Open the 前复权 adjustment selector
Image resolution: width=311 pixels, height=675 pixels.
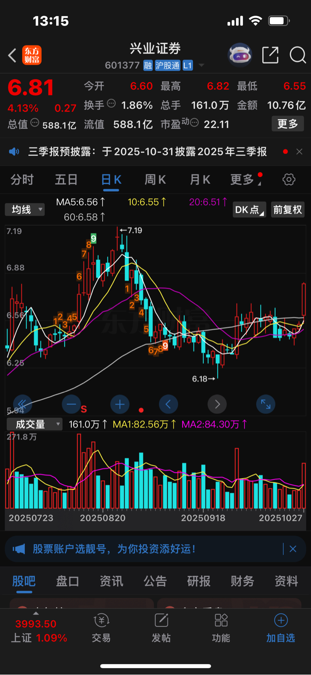tap(288, 210)
